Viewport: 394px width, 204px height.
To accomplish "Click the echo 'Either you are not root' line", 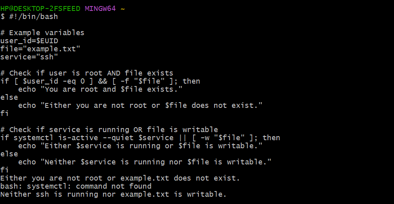I will [140, 105].
